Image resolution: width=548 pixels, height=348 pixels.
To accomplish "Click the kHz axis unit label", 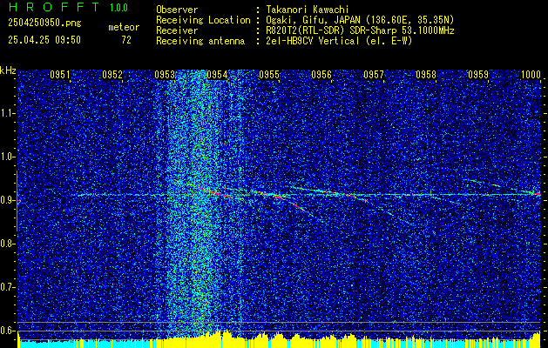I will click(x=8, y=70).
